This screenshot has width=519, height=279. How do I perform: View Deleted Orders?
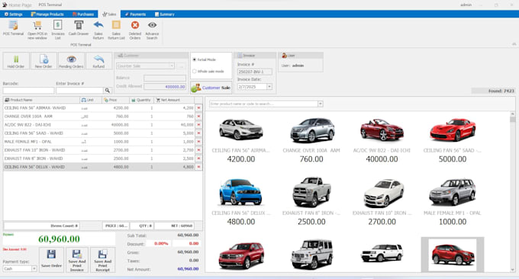(135, 30)
